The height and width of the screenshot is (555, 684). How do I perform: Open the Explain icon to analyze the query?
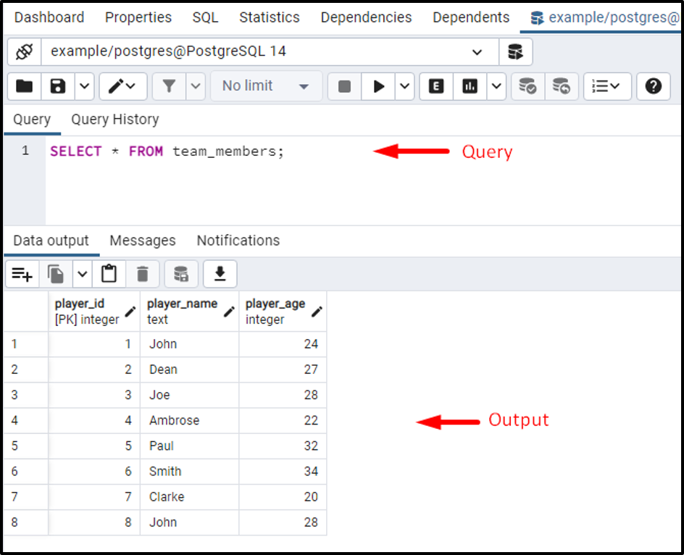[435, 86]
